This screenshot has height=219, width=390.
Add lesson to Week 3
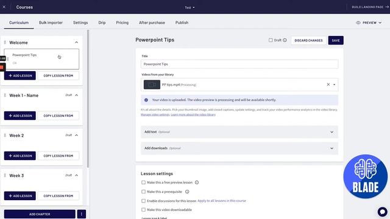(x=20, y=196)
